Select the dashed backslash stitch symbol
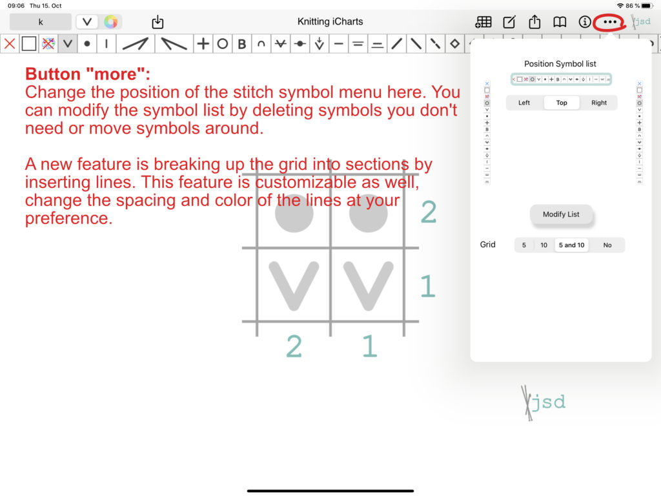 click(436, 43)
